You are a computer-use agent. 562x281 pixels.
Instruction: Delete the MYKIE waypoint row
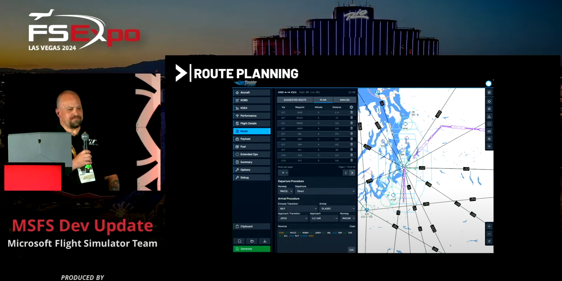tap(351, 118)
